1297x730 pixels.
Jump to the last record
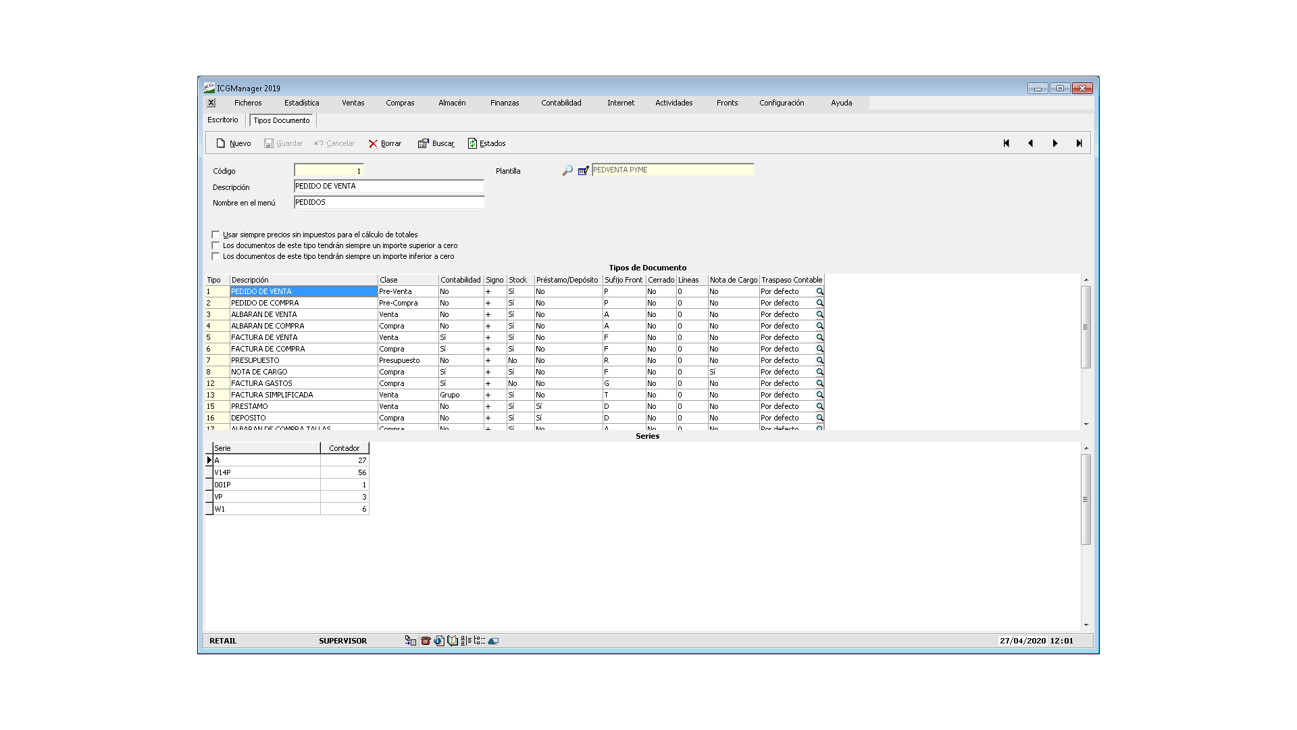tap(1079, 143)
